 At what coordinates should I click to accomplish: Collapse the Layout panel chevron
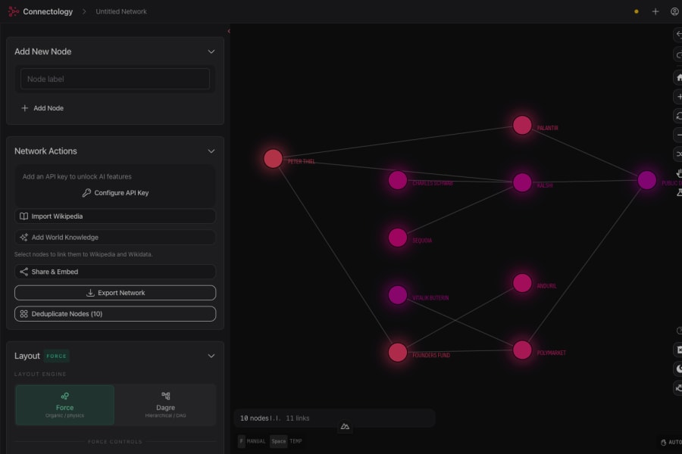[211, 356]
